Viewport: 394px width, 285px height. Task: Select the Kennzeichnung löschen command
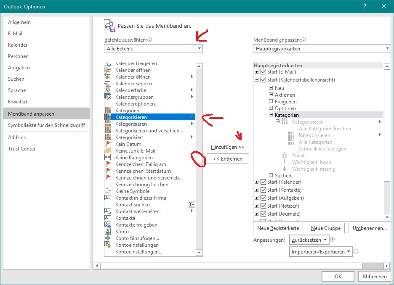coord(150,185)
